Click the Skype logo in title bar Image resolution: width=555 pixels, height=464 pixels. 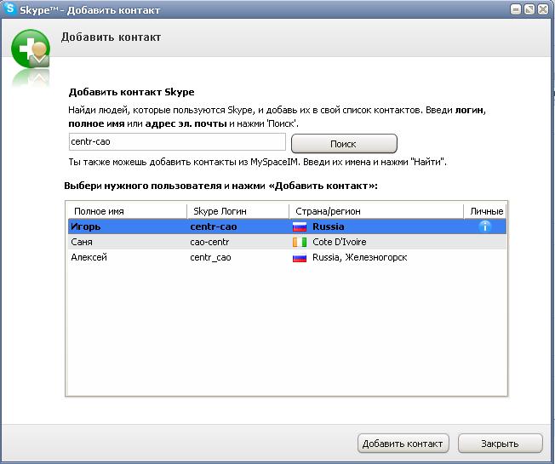click(x=9, y=9)
